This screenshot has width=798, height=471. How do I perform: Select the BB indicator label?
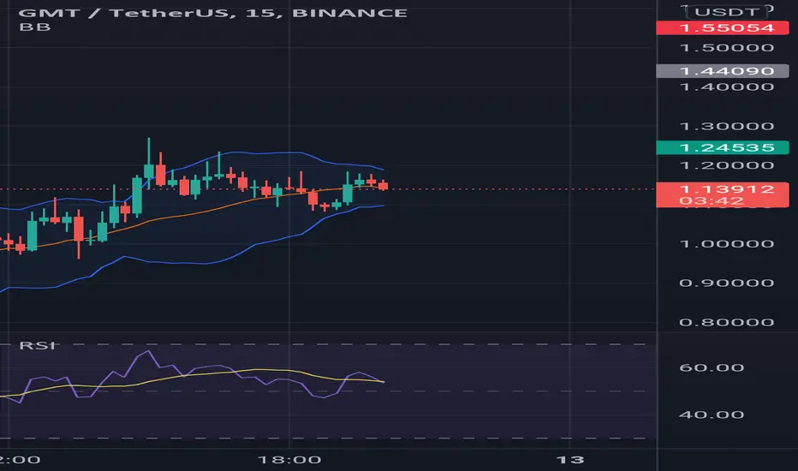[34, 27]
